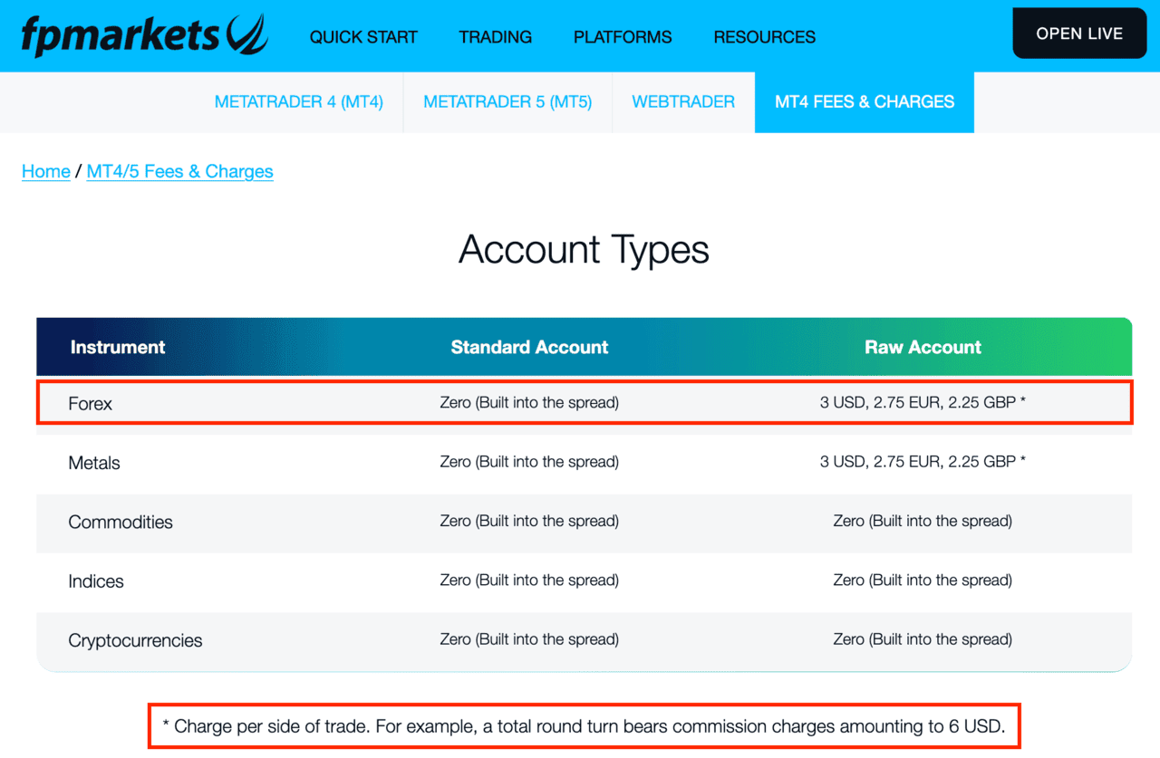Image resolution: width=1160 pixels, height=758 pixels.
Task: Click the FP Markets logo
Action: [144, 35]
